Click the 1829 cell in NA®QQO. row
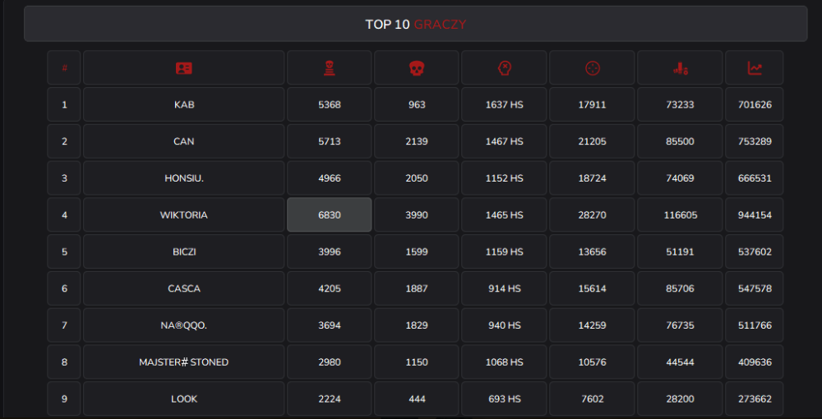822x419 pixels. point(417,325)
